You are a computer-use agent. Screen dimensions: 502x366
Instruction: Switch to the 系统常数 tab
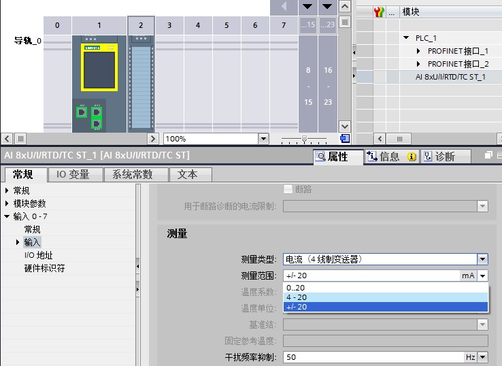coord(136,175)
